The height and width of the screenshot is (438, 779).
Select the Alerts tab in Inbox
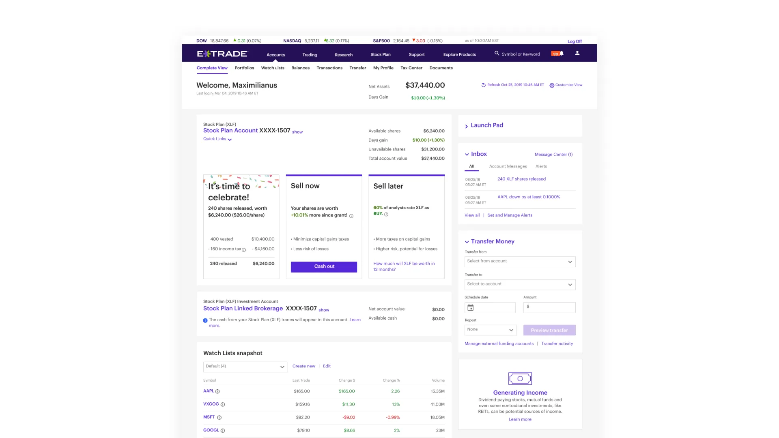[541, 166]
